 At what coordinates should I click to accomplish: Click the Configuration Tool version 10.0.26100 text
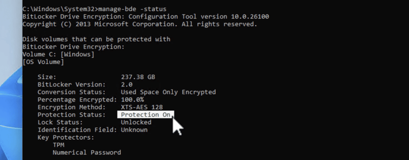pos(199,17)
